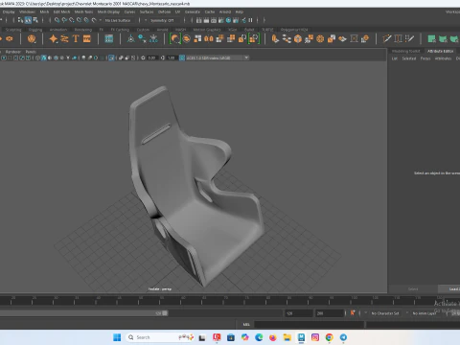Click the orange globe icon on the shelf
This screenshot has width=460, height=345.
click(x=32, y=39)
